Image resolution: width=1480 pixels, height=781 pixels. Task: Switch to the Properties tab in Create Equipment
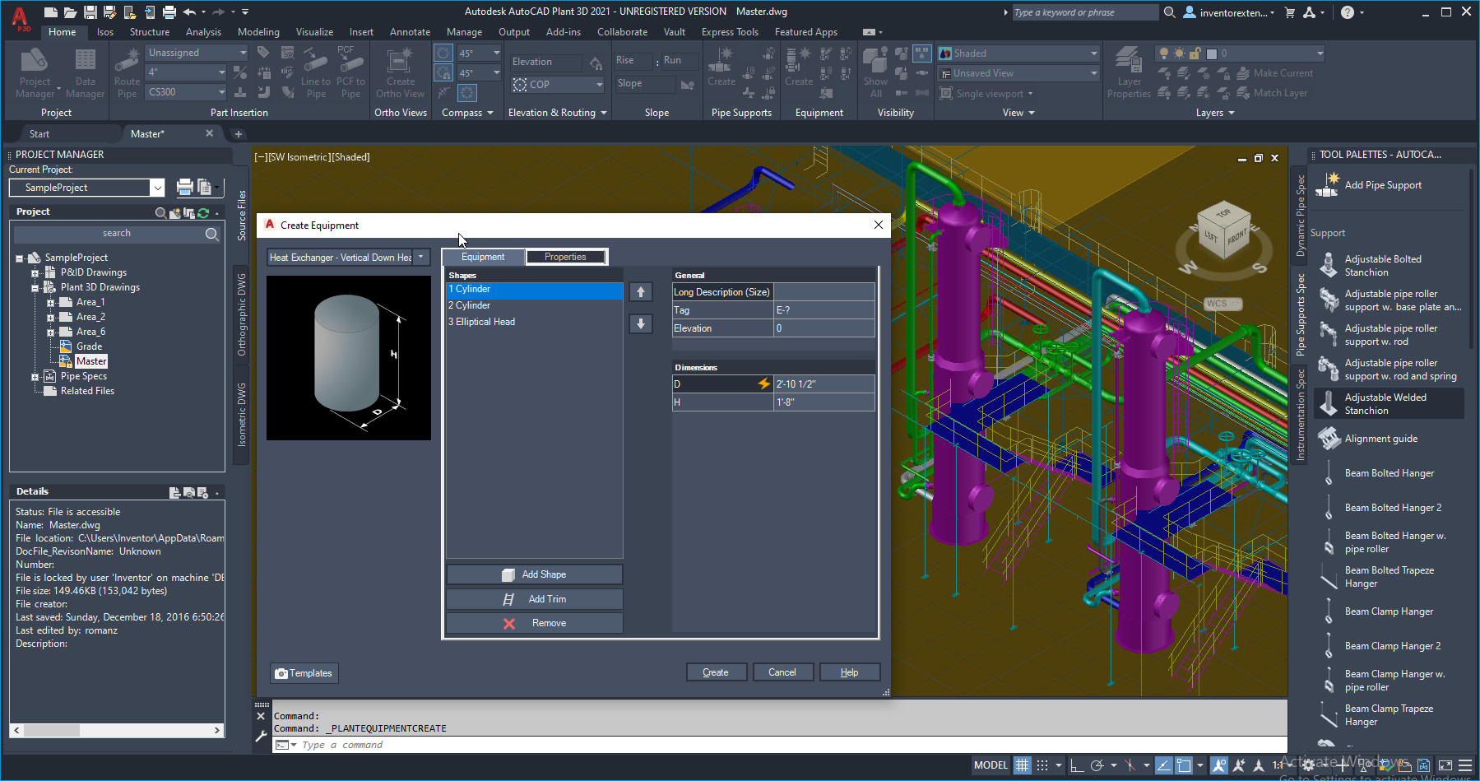(565, 257)
